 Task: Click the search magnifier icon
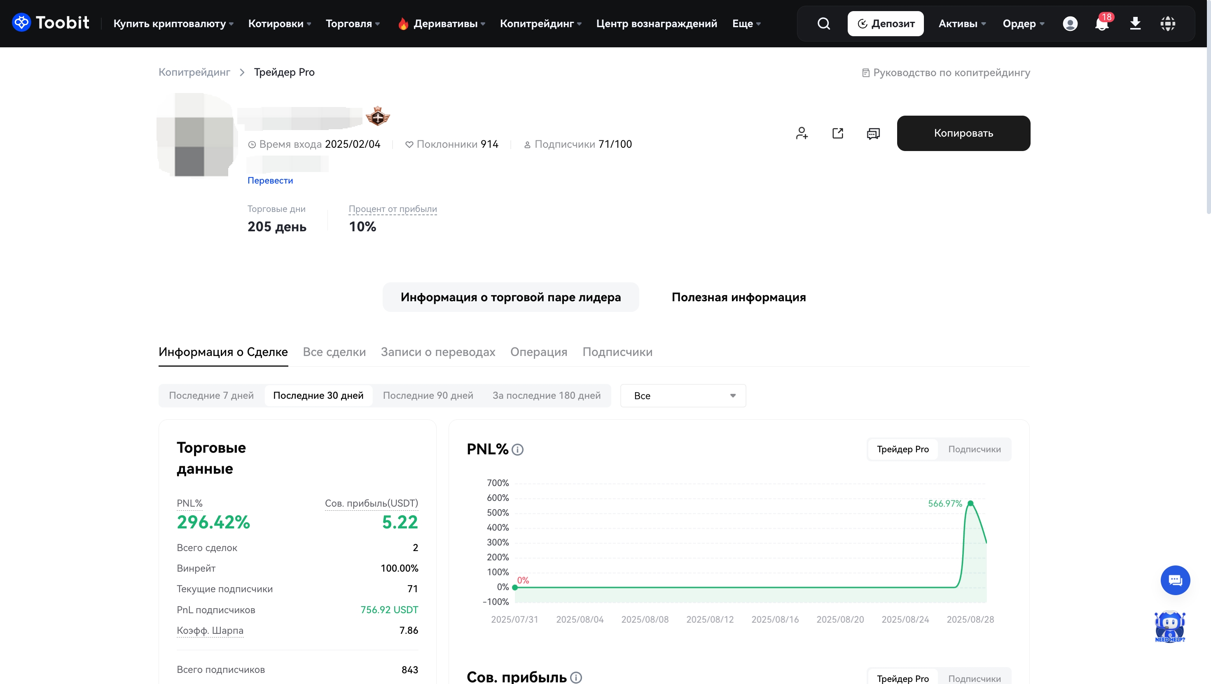point(824,23)
